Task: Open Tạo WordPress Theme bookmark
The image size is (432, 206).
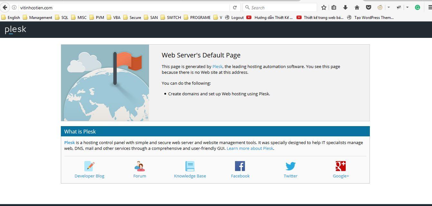Action: click(x=370, y=17)
